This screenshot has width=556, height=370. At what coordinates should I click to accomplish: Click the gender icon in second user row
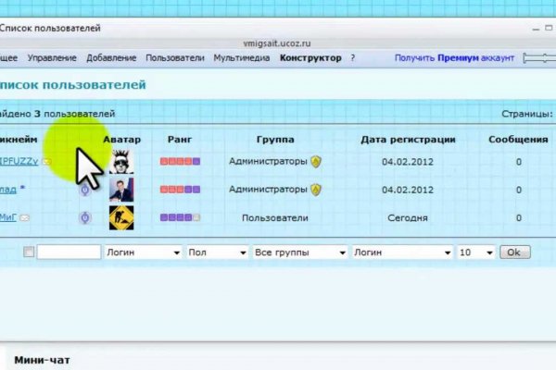click(84, 191)
